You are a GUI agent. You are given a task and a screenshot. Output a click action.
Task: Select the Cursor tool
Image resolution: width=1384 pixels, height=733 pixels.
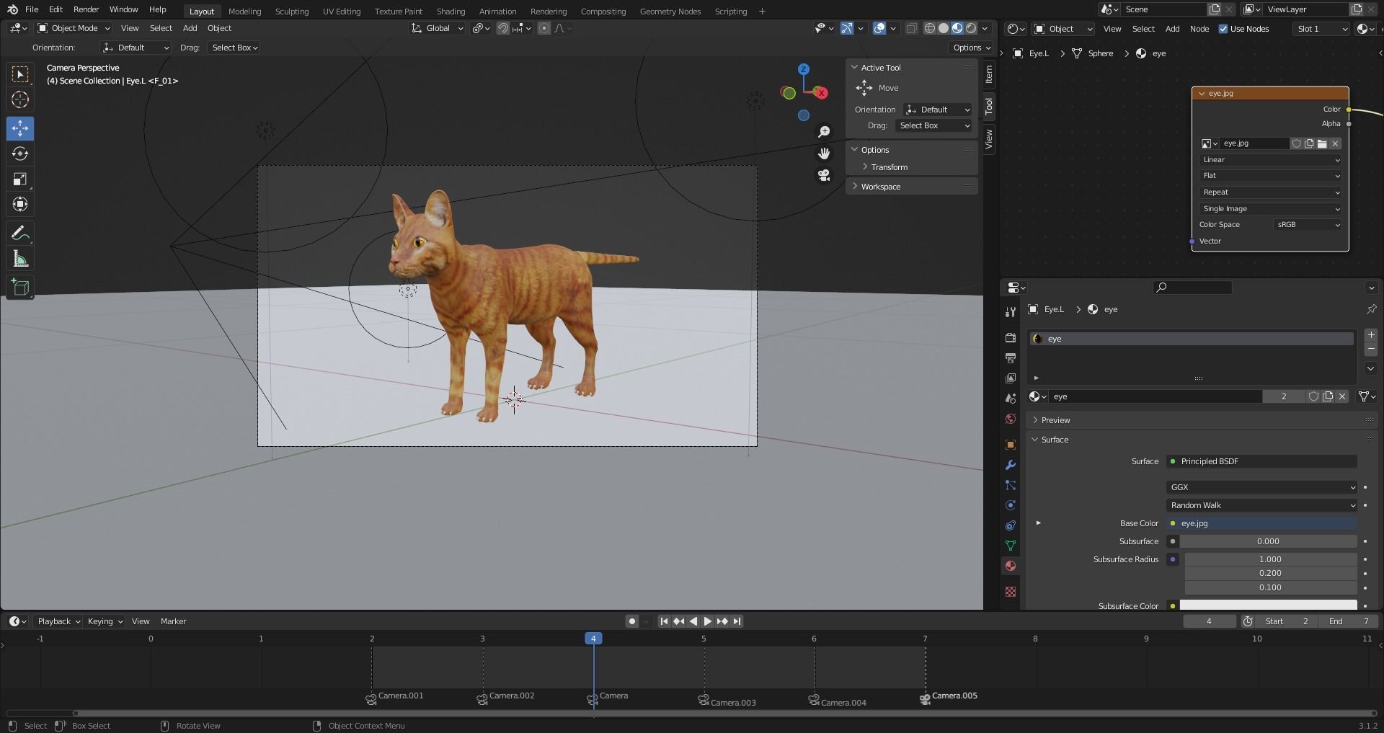tap(20, 100)
